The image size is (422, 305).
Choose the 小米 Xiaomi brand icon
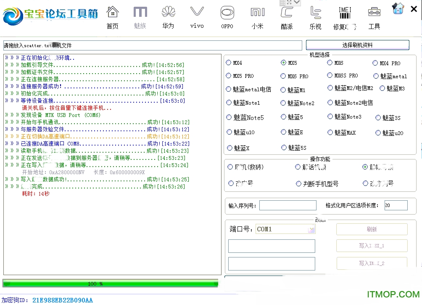click(258, 18)
